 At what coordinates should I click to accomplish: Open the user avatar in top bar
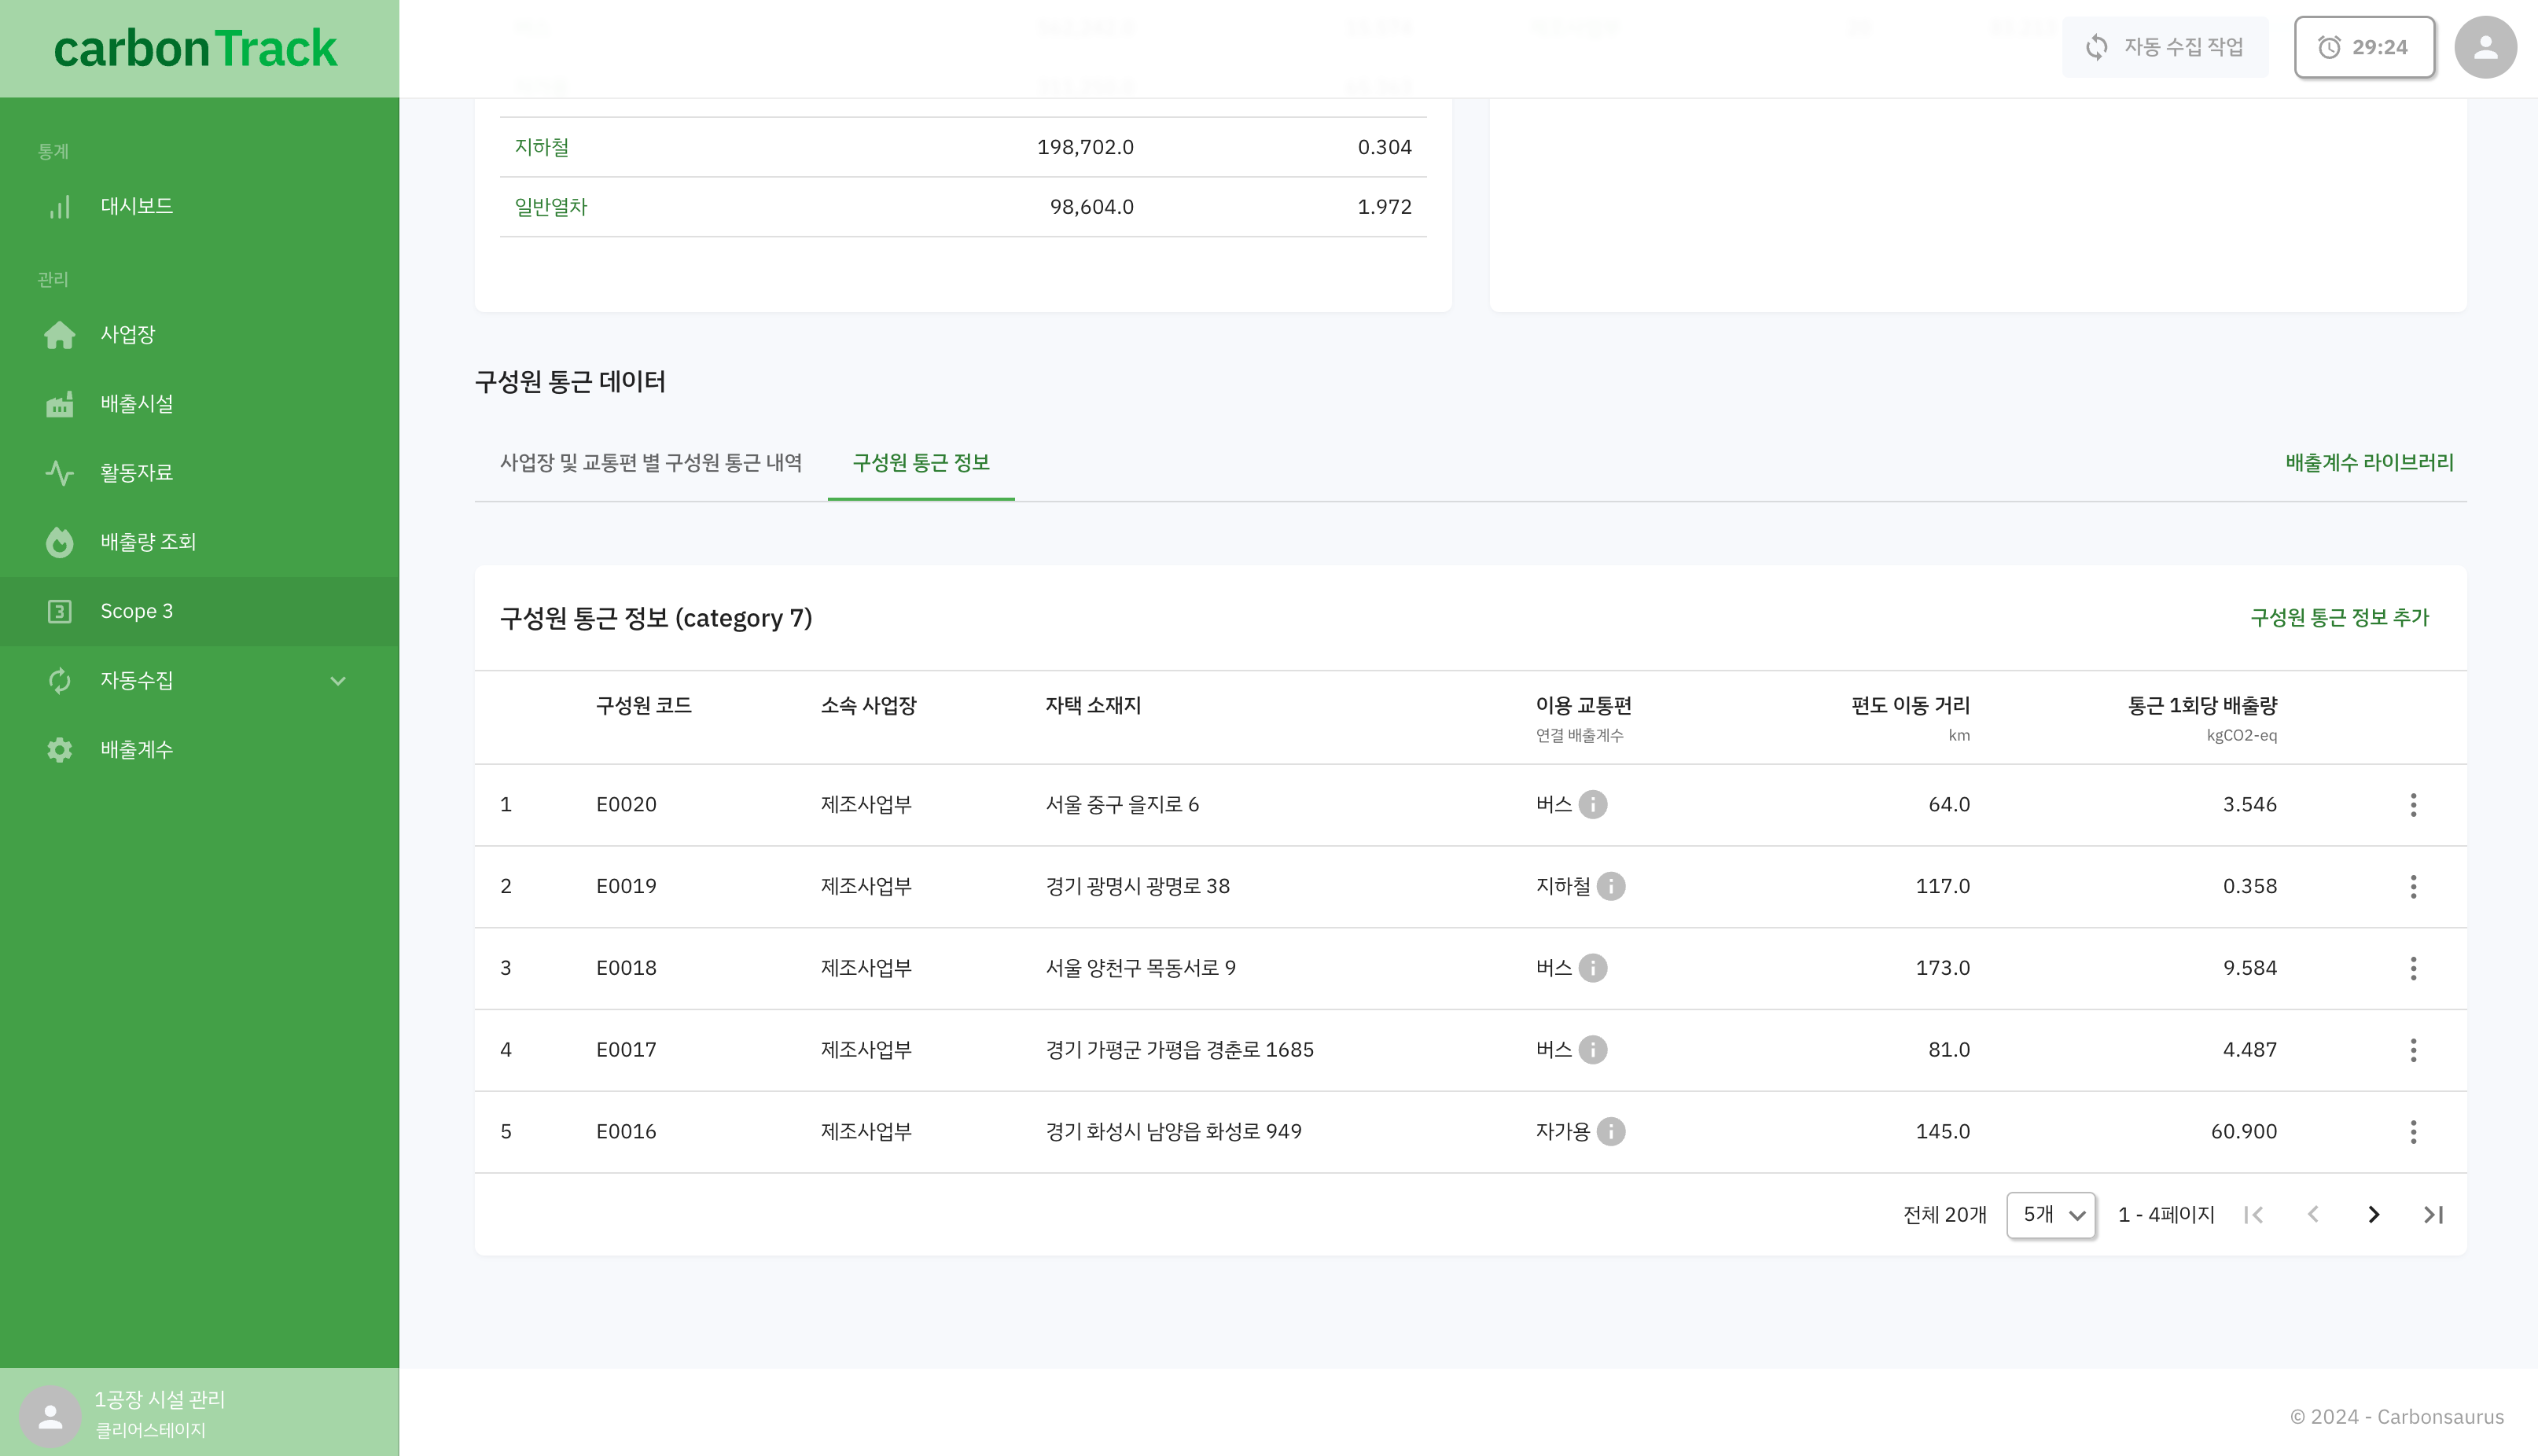(2485, 47)
